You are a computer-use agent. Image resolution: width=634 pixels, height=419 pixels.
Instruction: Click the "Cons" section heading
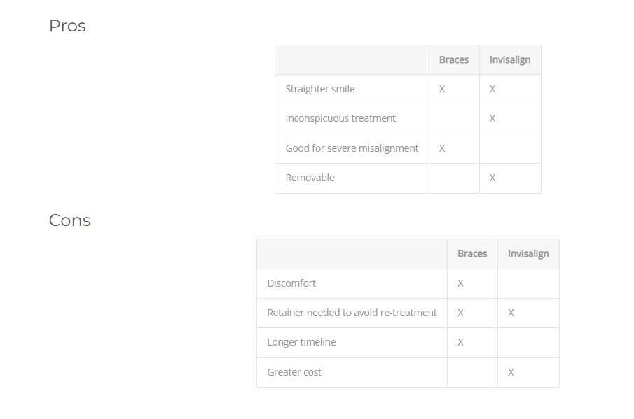click(69, 220)
